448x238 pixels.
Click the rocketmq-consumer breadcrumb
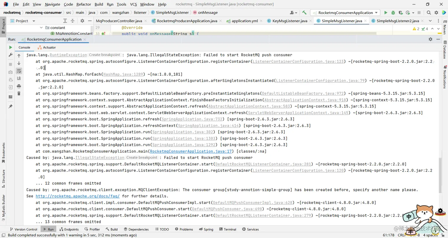(44, 13)
